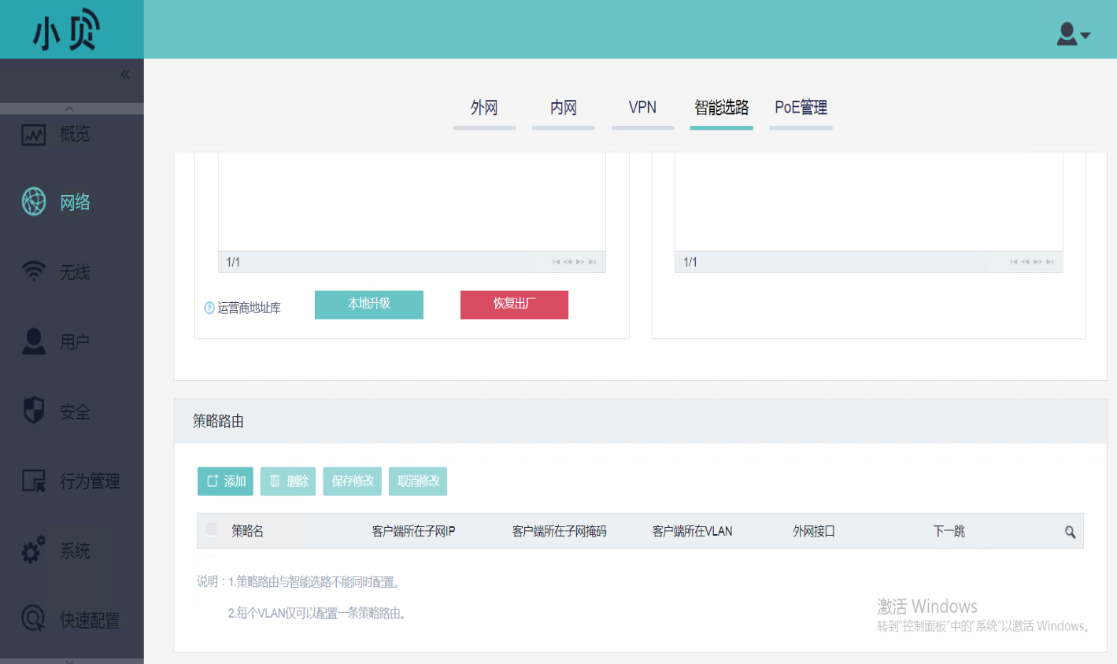Go to next page in right-hand panel pager
Viewport: 1117px width, 664px height.
[x=1037, y=262]
